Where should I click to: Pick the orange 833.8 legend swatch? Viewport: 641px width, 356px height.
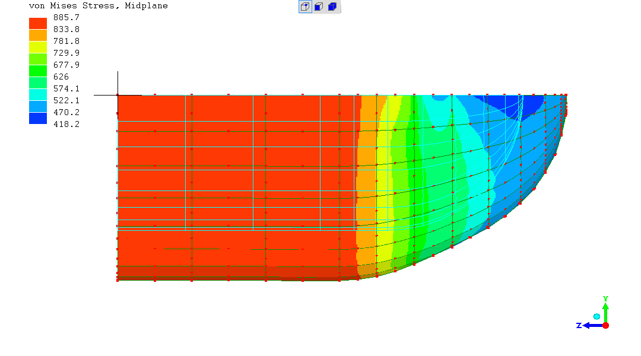38,35
